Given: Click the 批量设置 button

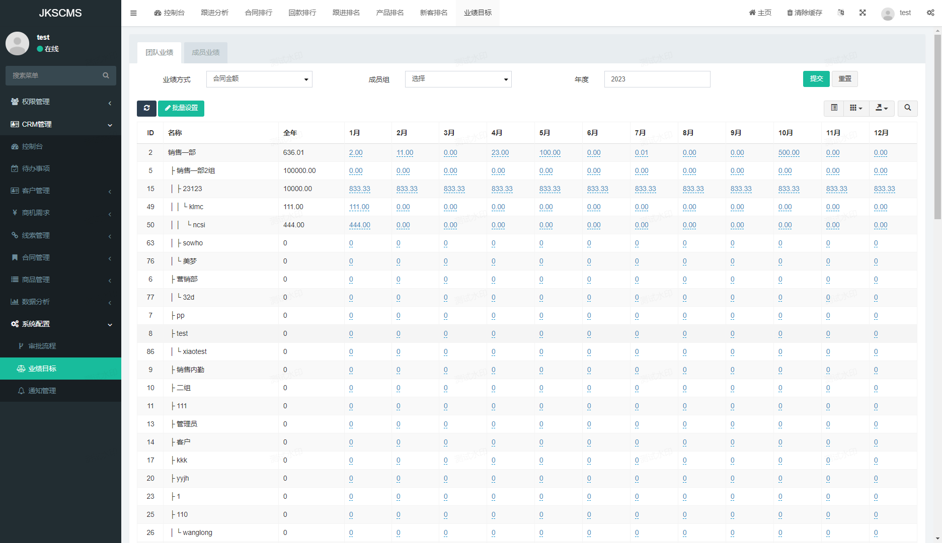Looking at the screenshot, I should pos(181,108).
